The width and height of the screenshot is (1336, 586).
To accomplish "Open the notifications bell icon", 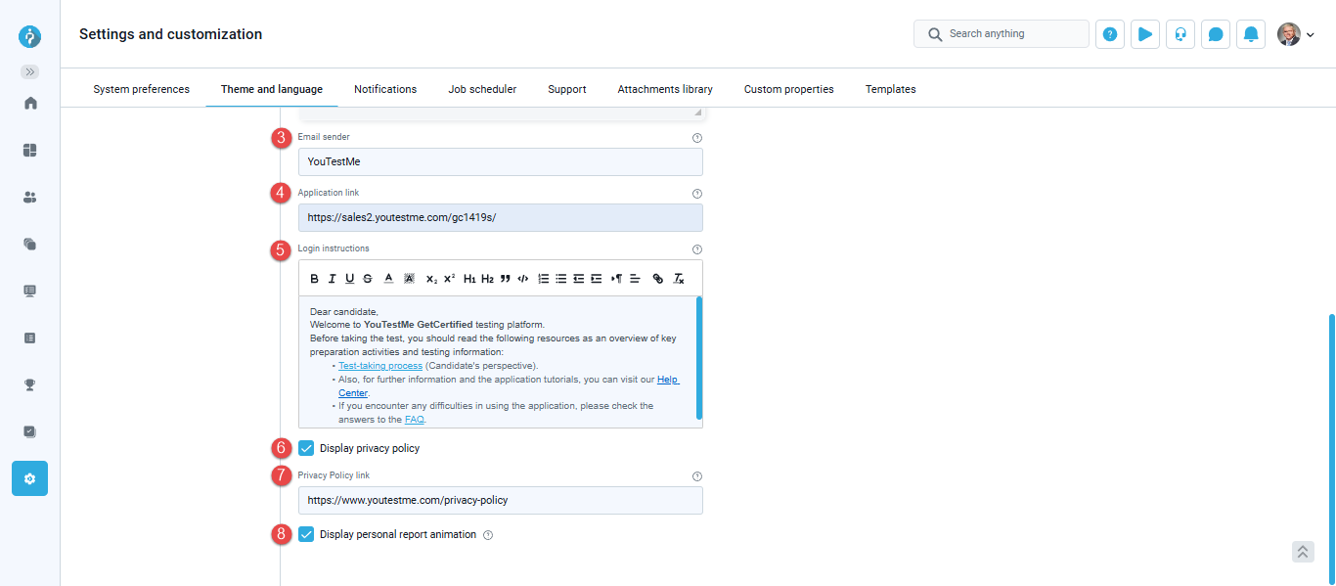I will 1251,34.
